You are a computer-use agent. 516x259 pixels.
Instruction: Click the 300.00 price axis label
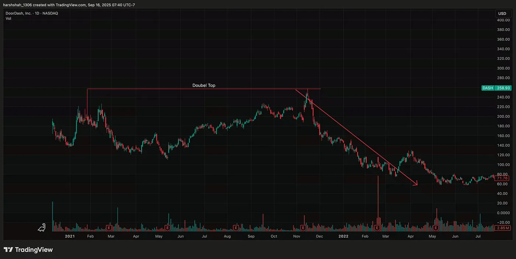(x=503, y=68)
